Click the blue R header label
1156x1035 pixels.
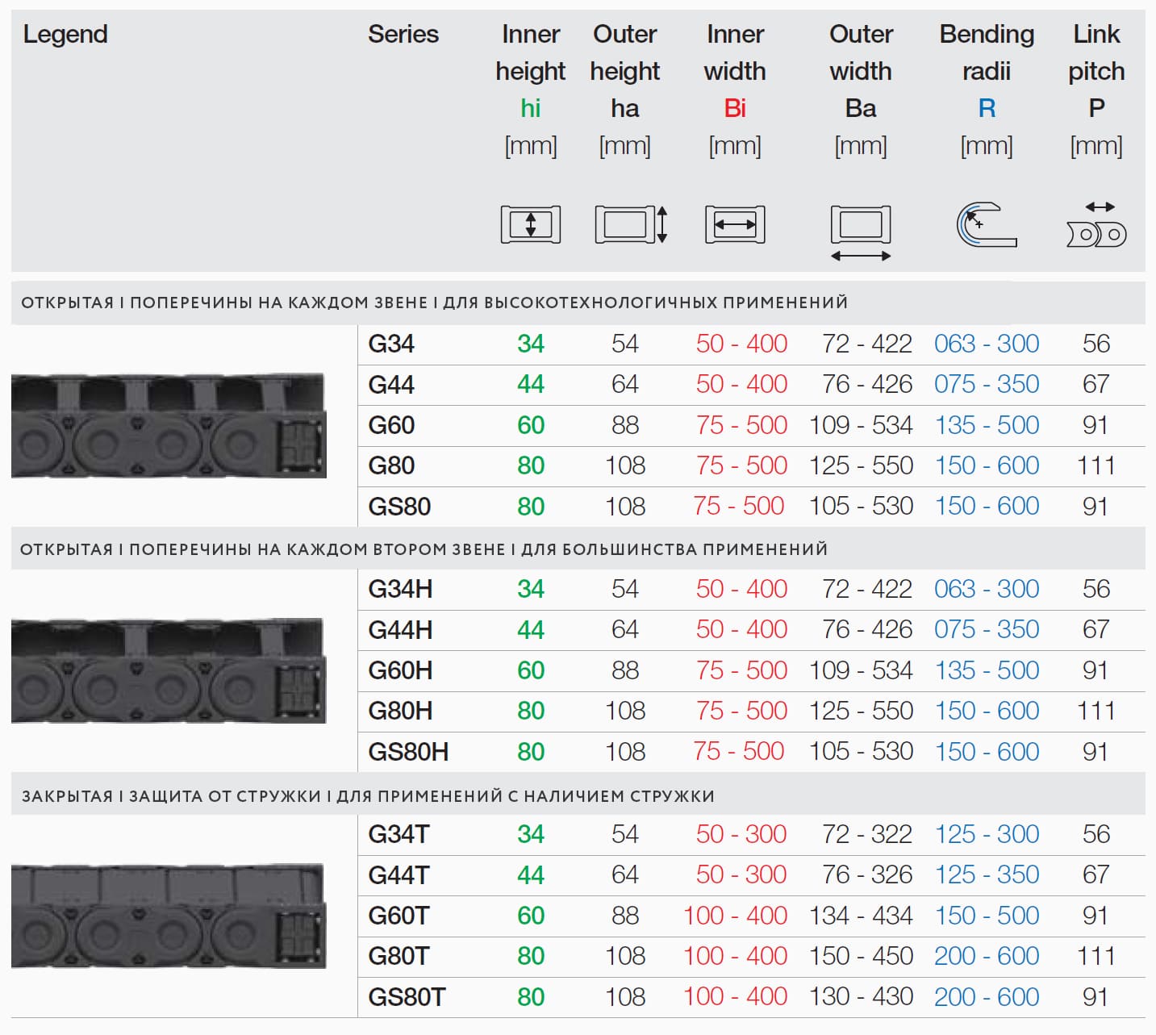coord(986,108)
